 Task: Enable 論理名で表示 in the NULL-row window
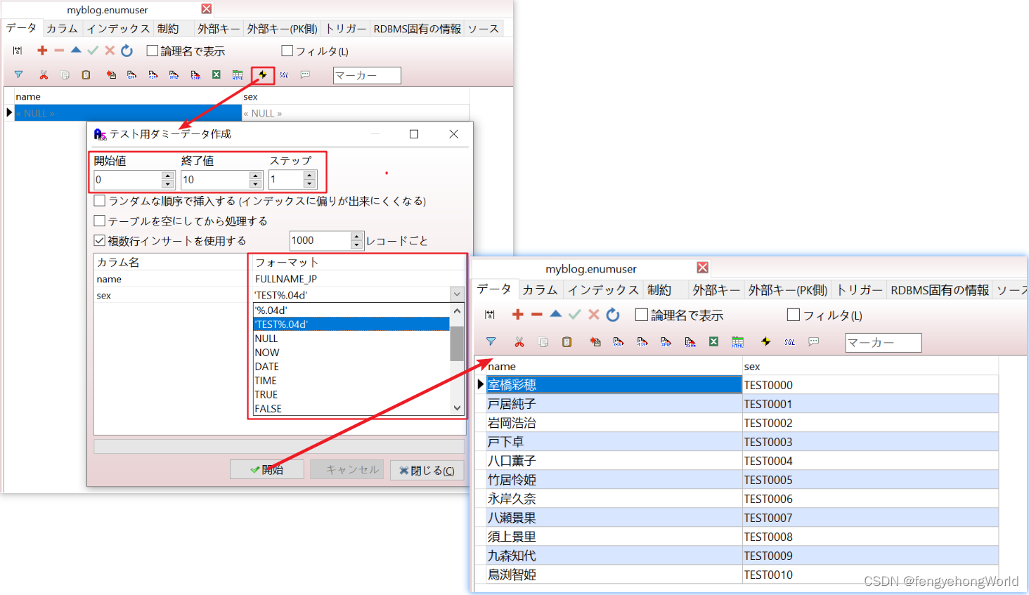click(x=152, y=51)
